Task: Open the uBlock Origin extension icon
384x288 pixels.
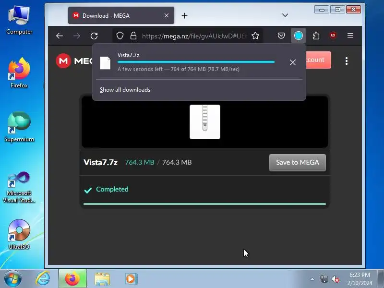Action: pyautogui.click(x=333, y=36)
